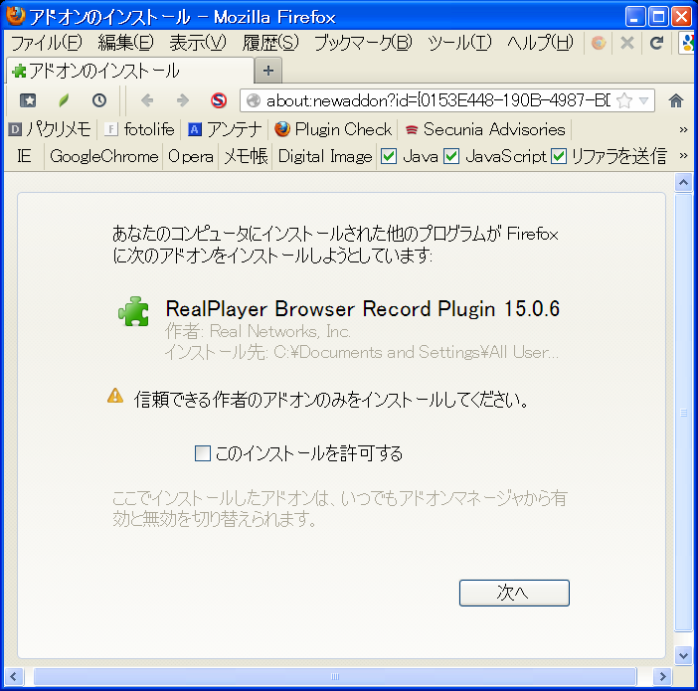Screen dimensions: 698x691
Task: Toggle the JavaScript checkbox
Action: click(x=451, y=156)
